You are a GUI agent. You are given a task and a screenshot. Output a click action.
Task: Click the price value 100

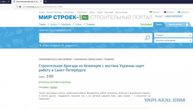(x=50, y=76)
